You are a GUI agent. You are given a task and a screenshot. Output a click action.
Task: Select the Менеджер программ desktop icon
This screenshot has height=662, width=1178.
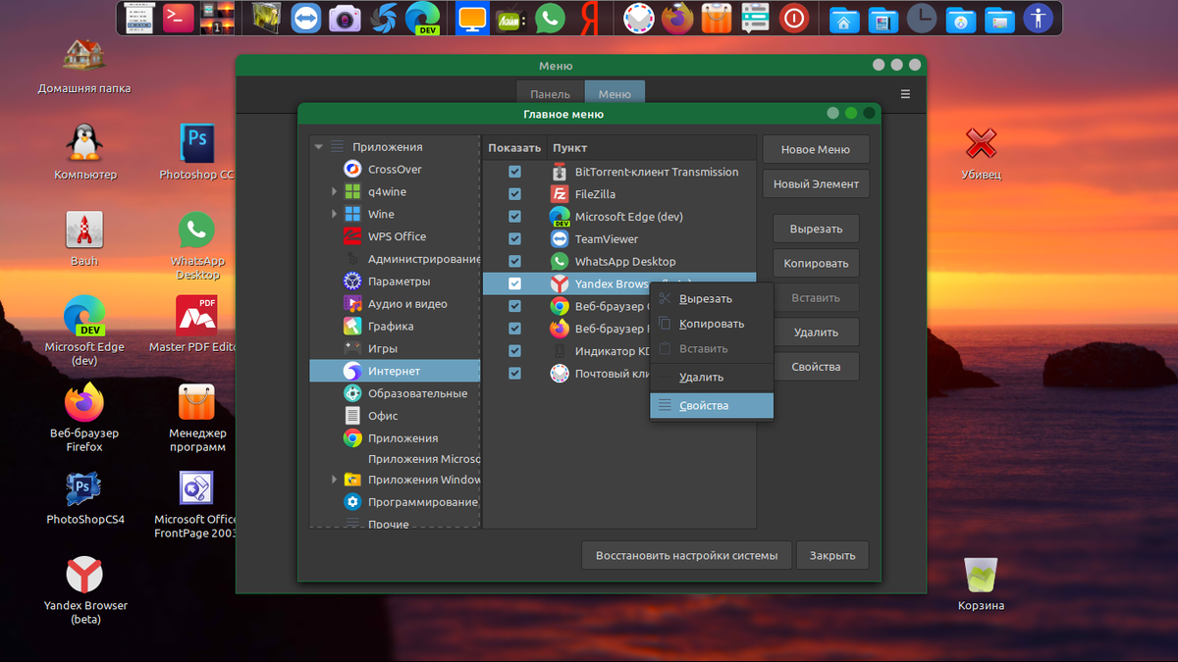196,418
